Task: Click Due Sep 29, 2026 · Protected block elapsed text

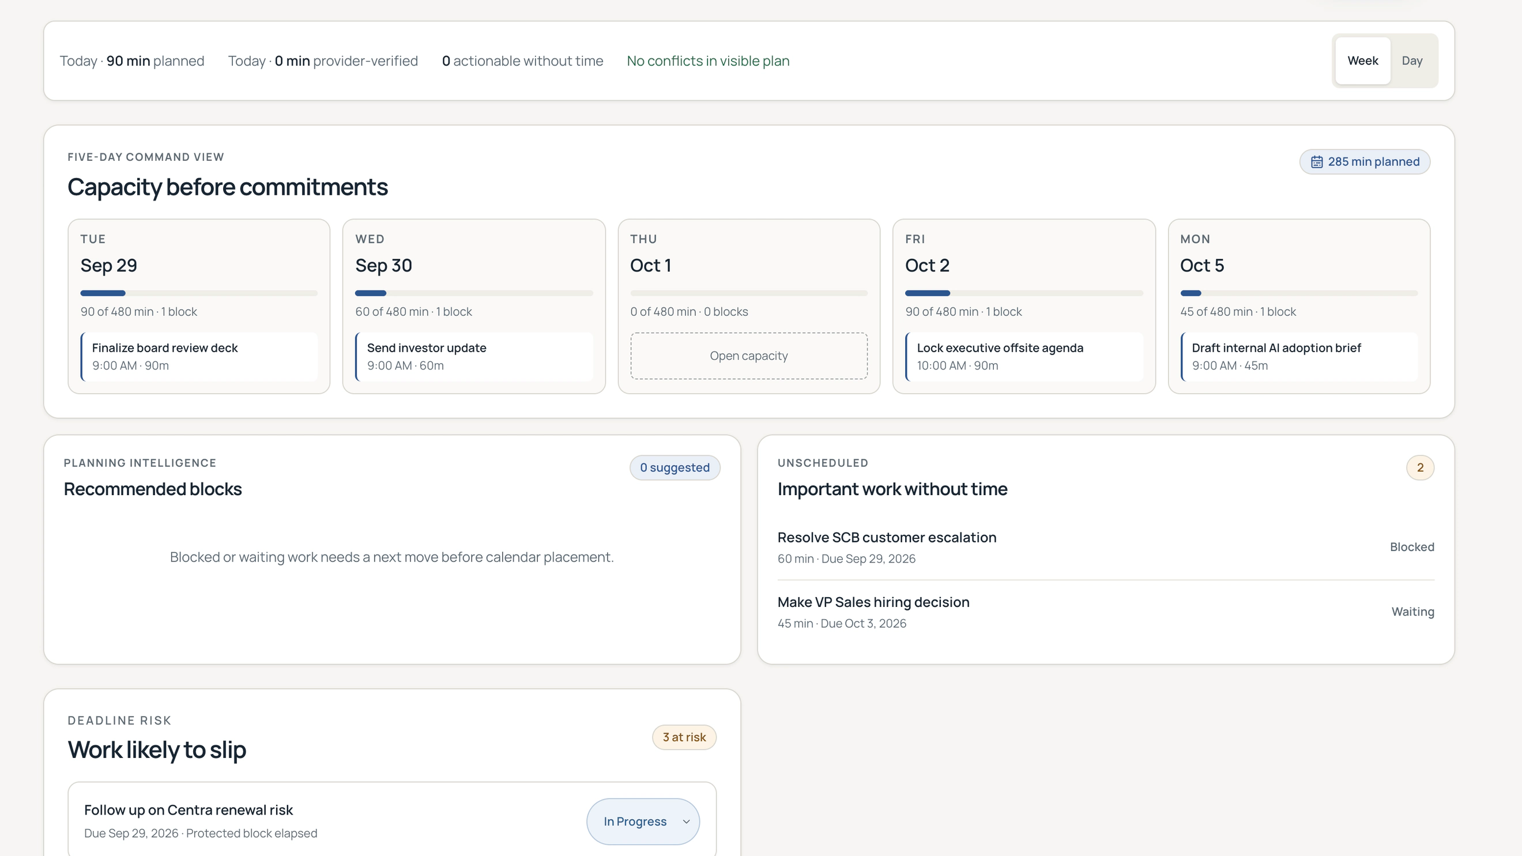Action: (x=200, y=834)
